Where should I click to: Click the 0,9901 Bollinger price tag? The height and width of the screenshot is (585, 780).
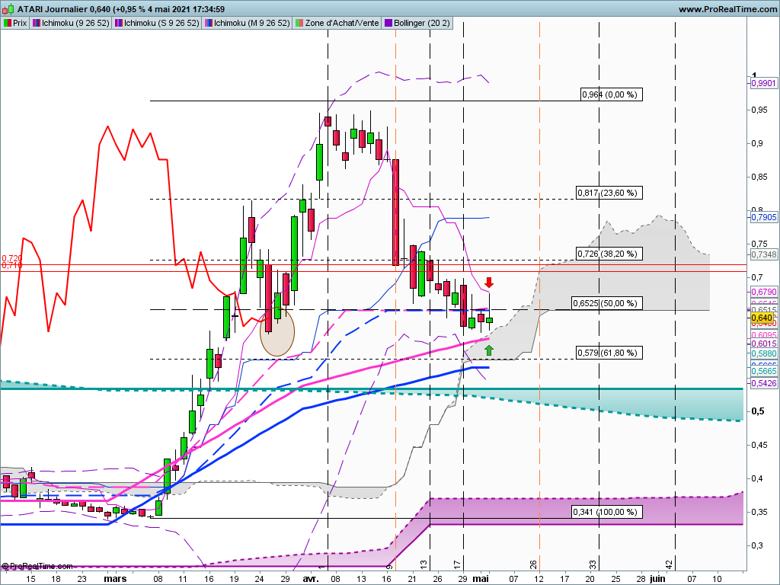tap(763, 84)
